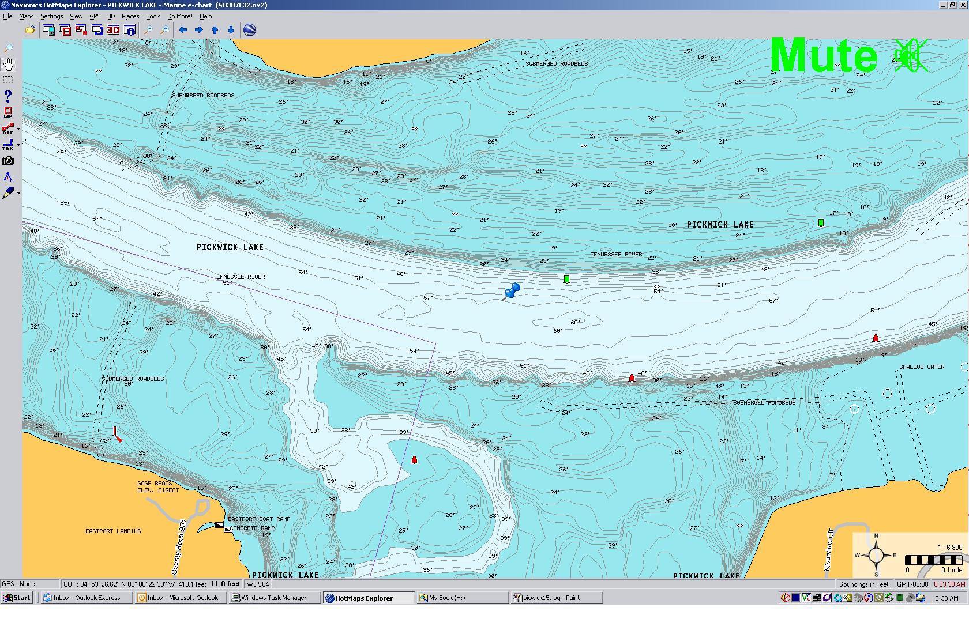Click the open folder icon in toolbar

[29, 30]
